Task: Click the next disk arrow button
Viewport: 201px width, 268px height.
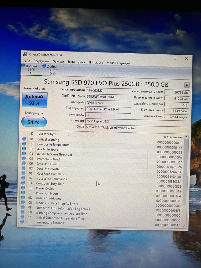Action: point(187,85)
